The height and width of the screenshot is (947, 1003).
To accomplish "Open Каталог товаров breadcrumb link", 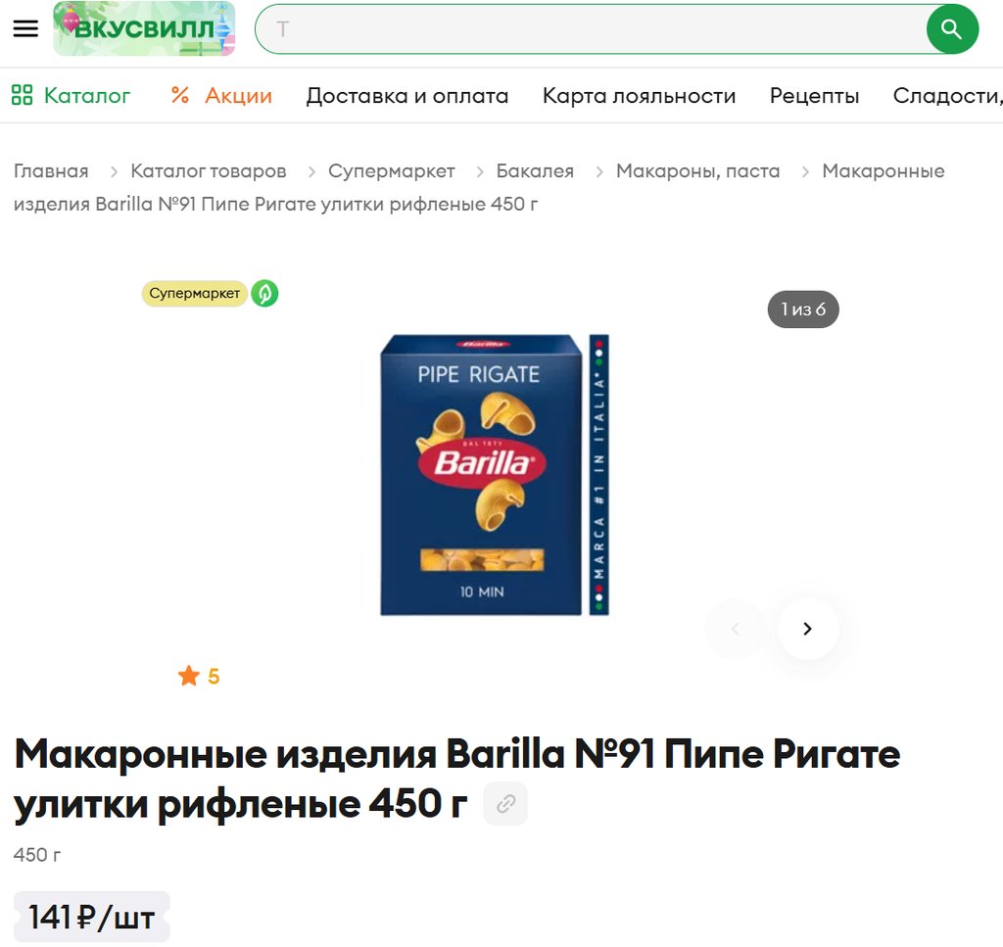I will (x=209, y=170).
